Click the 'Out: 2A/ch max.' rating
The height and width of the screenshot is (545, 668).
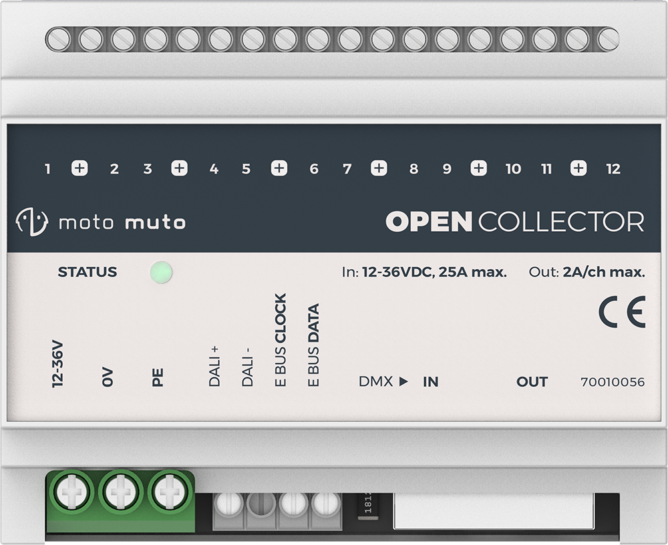[587, 272]
